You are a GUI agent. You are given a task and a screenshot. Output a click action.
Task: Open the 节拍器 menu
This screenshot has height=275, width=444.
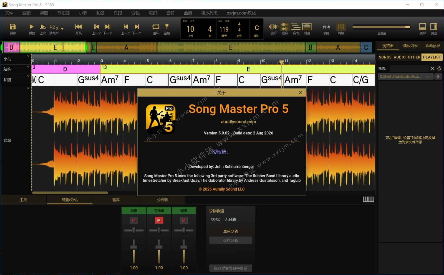[x=64, y=13]
